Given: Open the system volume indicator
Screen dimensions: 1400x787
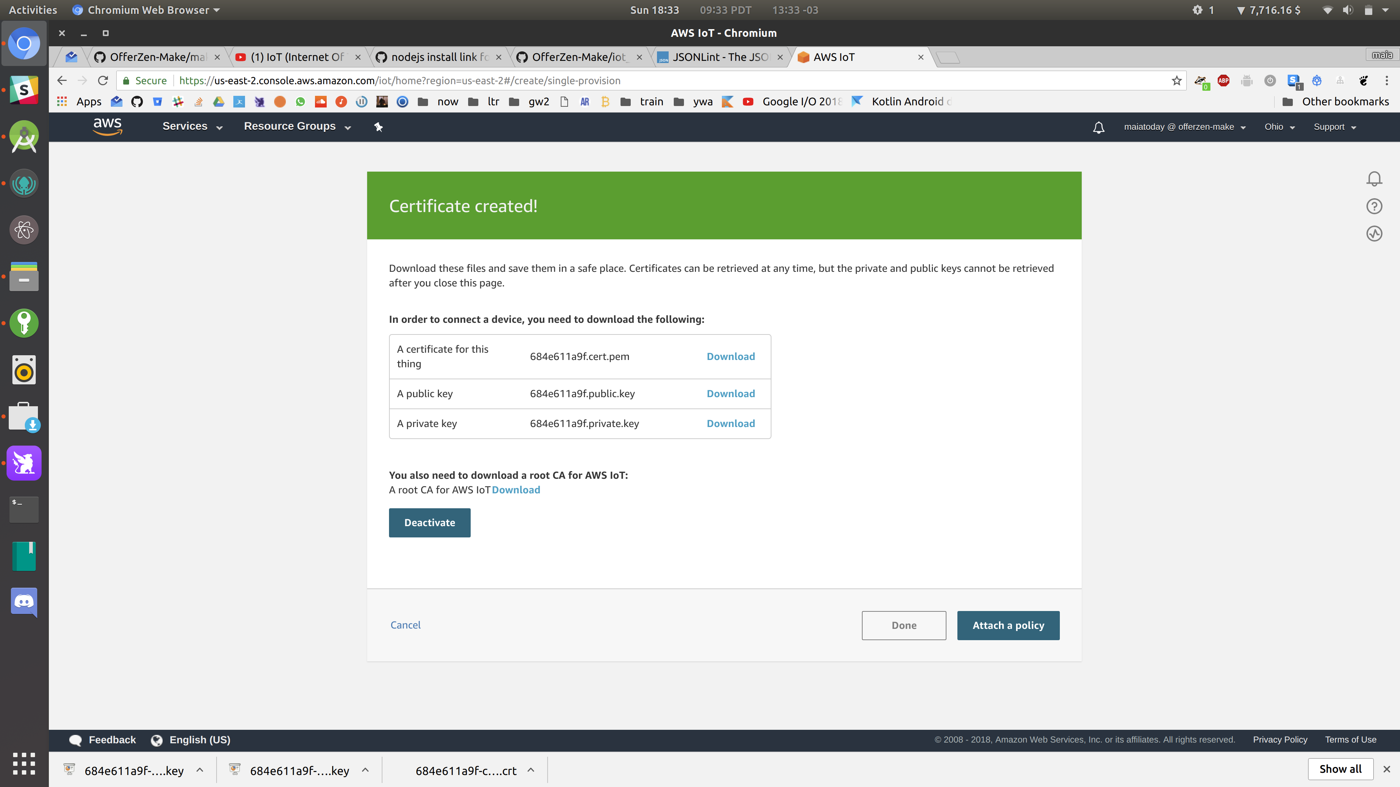Looking at the screenshot, I should coord(1347,10).
